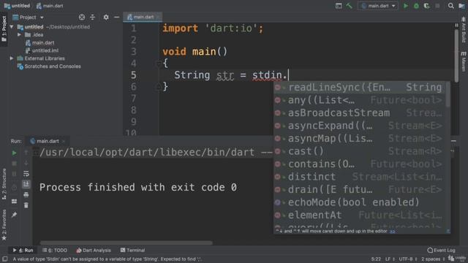Print the console output
The image size is (468, 263).
point(26,195)
